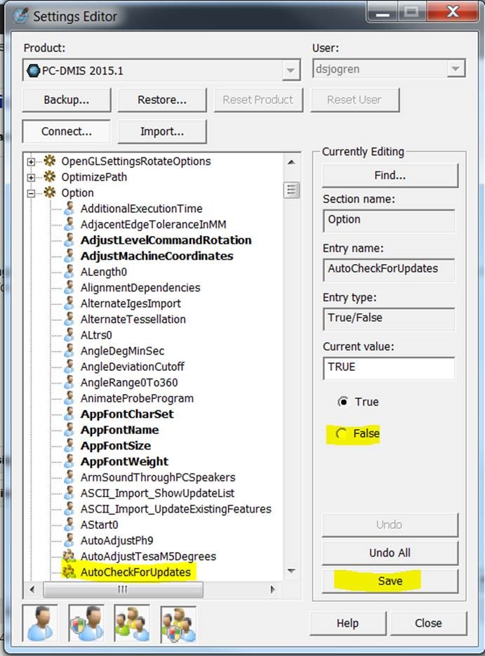Screen dimensions: 485x656
Task: Click the group icon next to AutoAdjustTesaM5Degrees
Action: (69, 556)
